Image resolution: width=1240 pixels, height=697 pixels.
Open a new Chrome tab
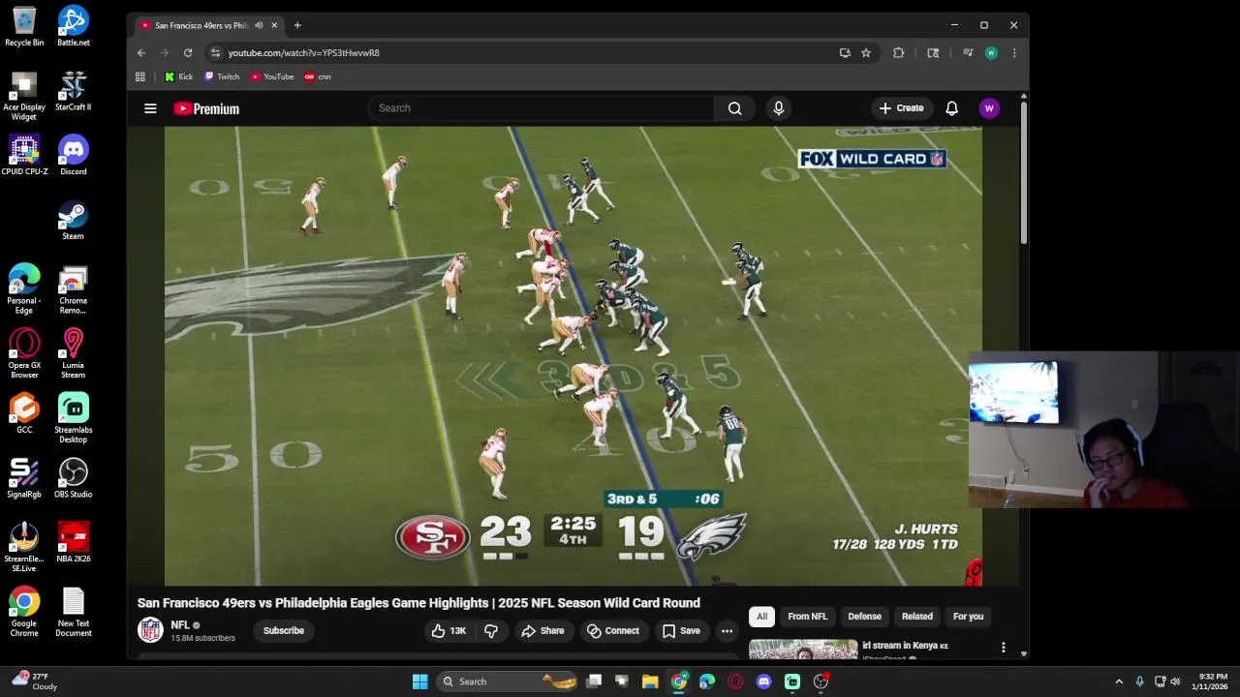click(x=297, y=25)
